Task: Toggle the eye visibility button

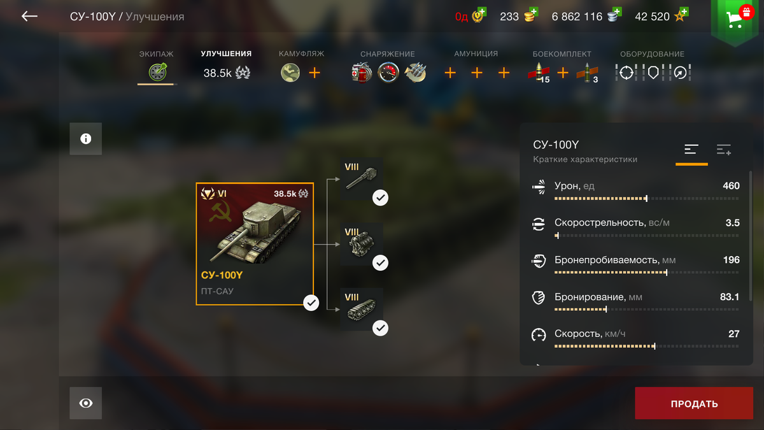Action: [86, 403]
